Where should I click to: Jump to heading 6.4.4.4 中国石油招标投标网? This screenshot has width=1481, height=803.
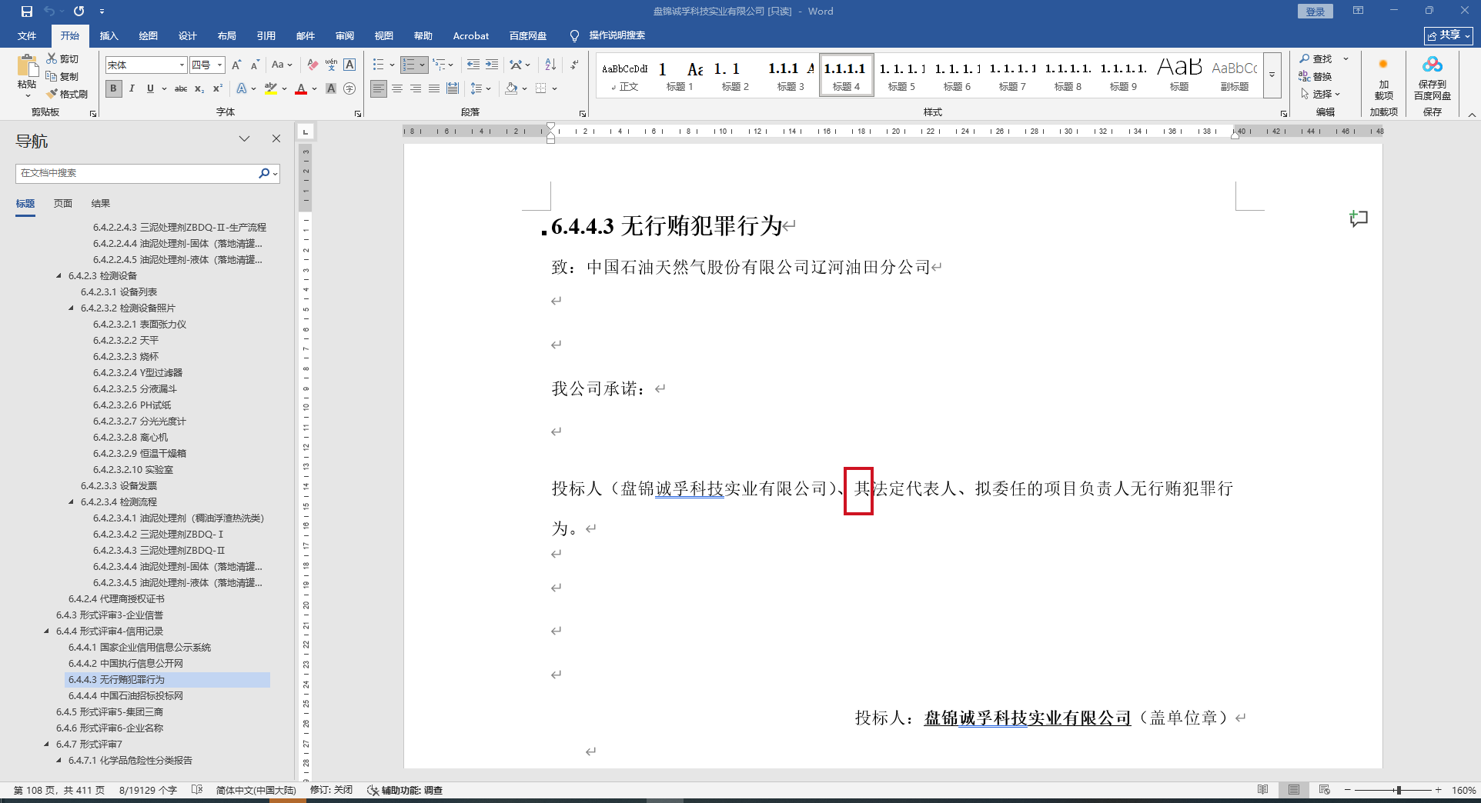(125, 695)
